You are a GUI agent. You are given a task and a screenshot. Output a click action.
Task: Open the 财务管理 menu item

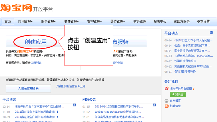(x=140, y=22)
